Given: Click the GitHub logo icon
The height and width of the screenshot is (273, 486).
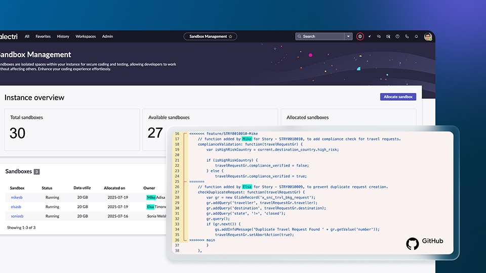Looking at the screenshot, I should [413, 244].
